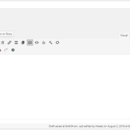130x130 pixels.
Task: Click the empty strip below the editor
Action: (x=65, y=121)
